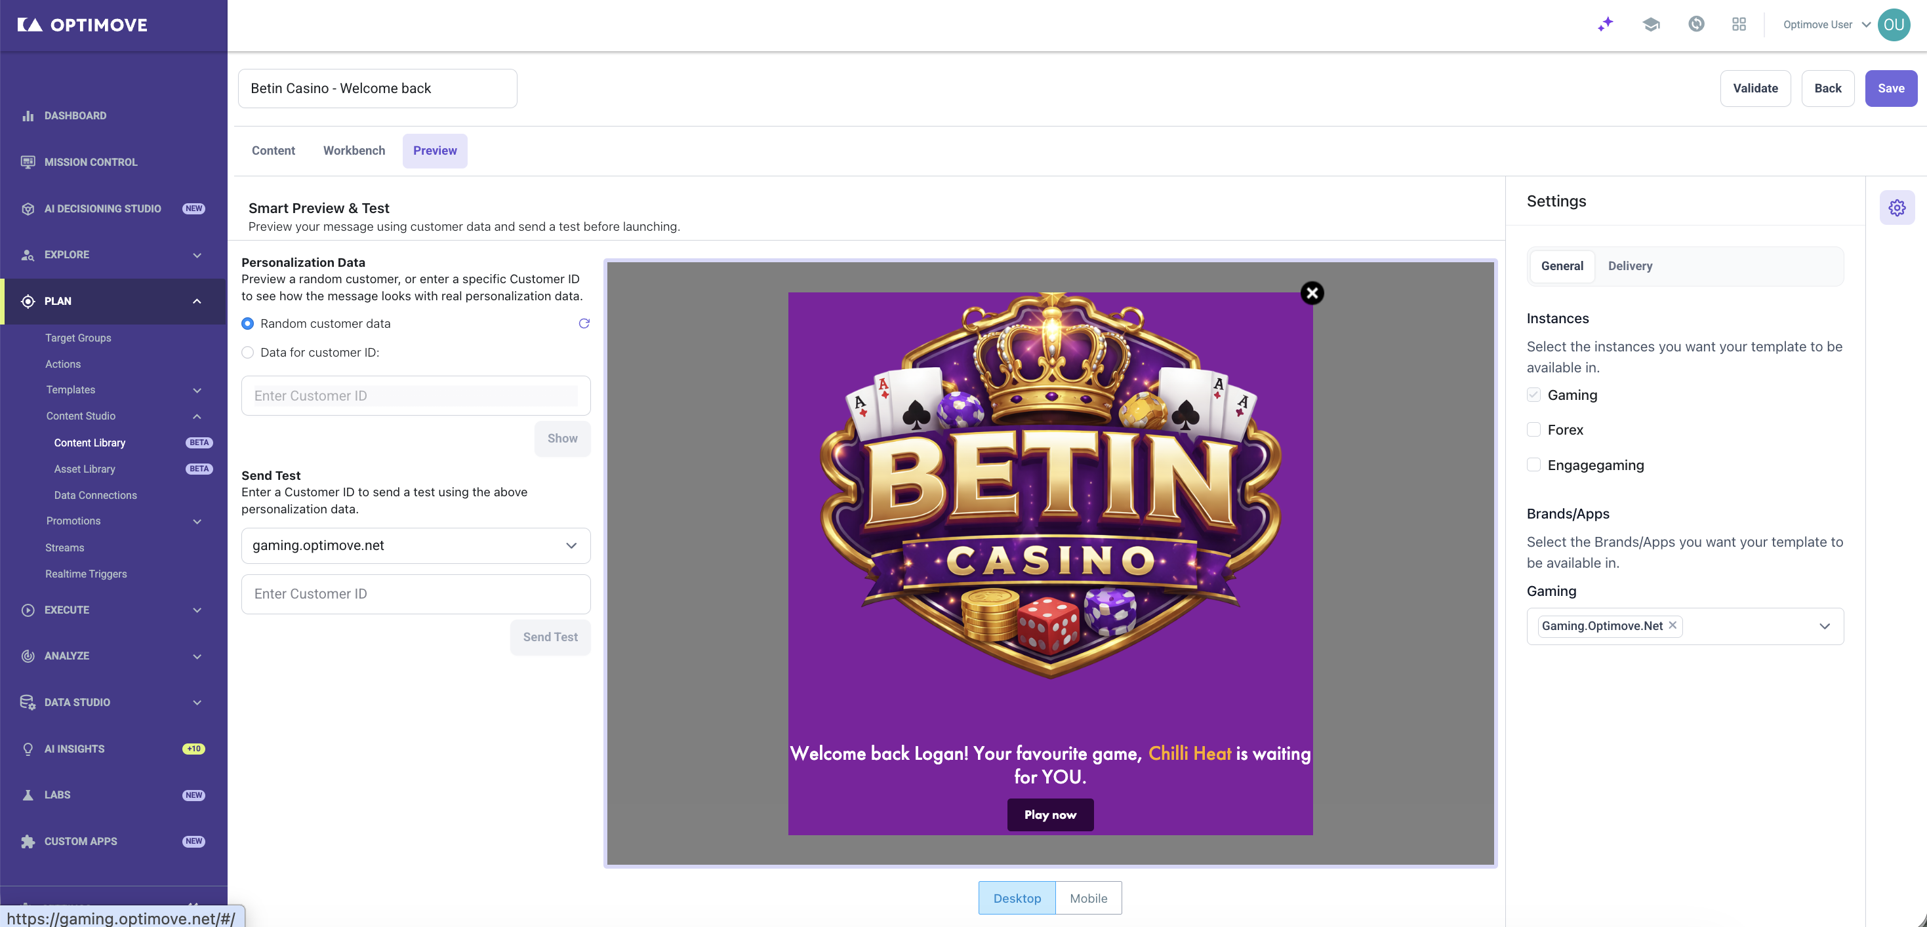1927x927 pixels.
Task: Open the Optimove User account dropdown
Action: (x=1826, y=25)
